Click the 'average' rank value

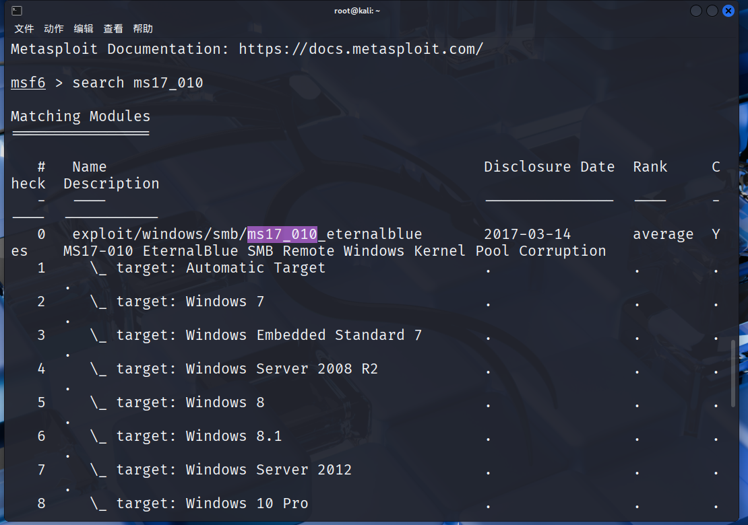[663, 234]
